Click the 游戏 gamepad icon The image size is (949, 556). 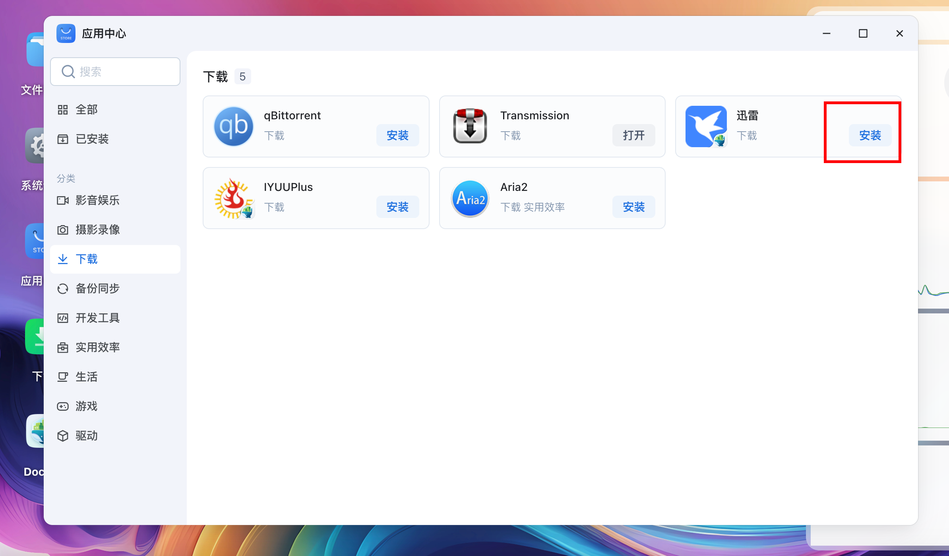click(x=63, y=406)
